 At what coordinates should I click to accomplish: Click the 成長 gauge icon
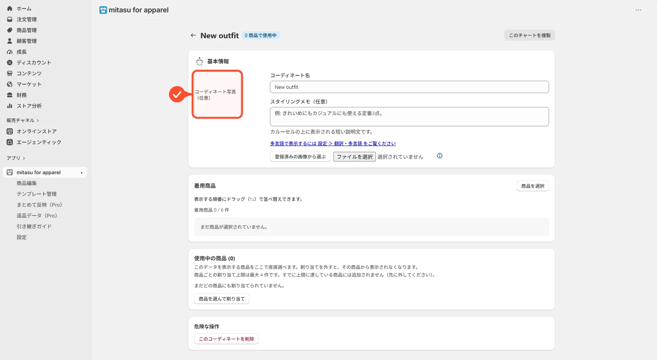click(10, 52)
